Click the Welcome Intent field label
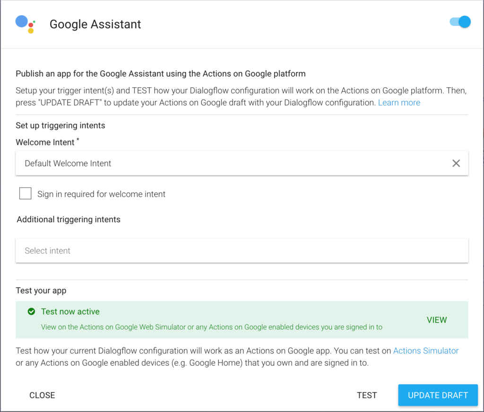The width and height of the screenshot is (484, 412). pos(45,143)
